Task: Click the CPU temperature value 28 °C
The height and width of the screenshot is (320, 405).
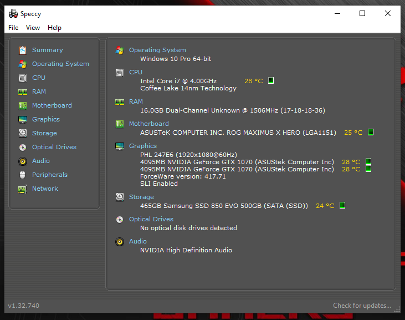Action: click(254, 81)
